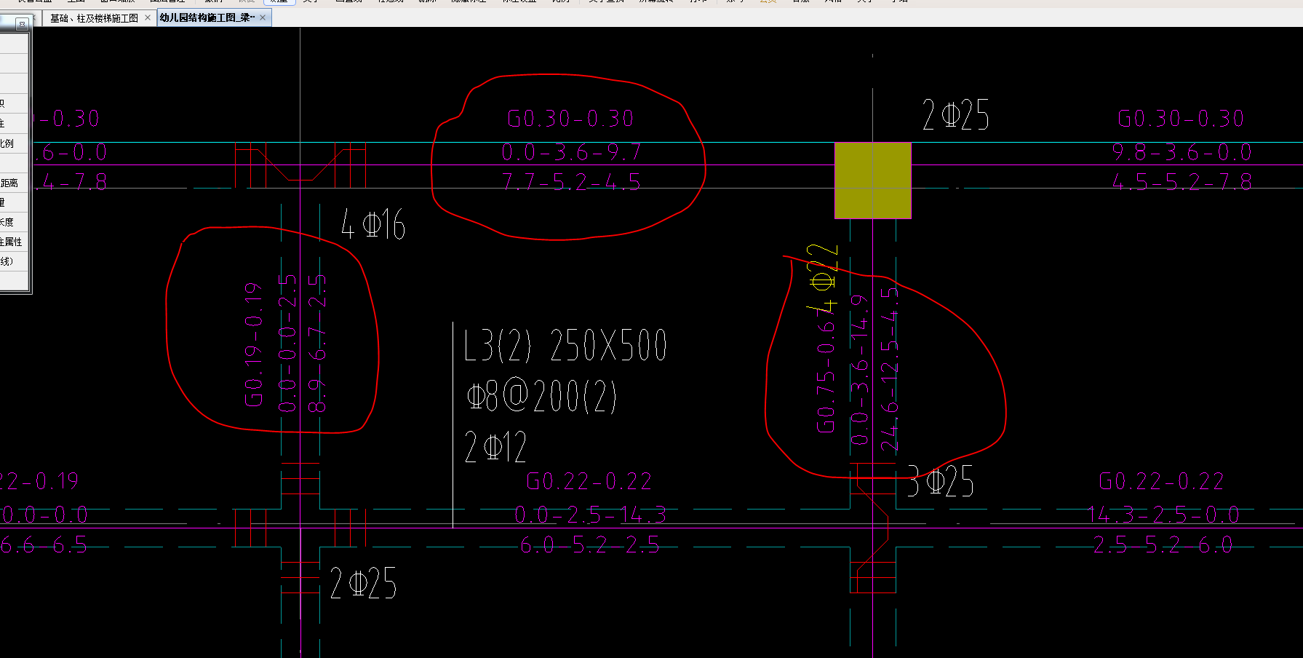Click the 7.7-5.2-4.5 text

(x=571, y=181)
